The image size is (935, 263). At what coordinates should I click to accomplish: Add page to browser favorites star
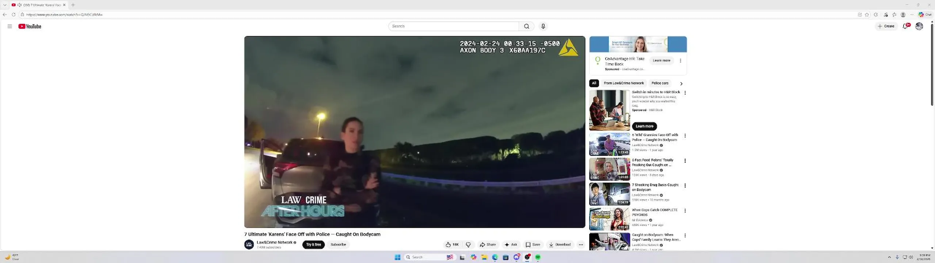[867, 15]
